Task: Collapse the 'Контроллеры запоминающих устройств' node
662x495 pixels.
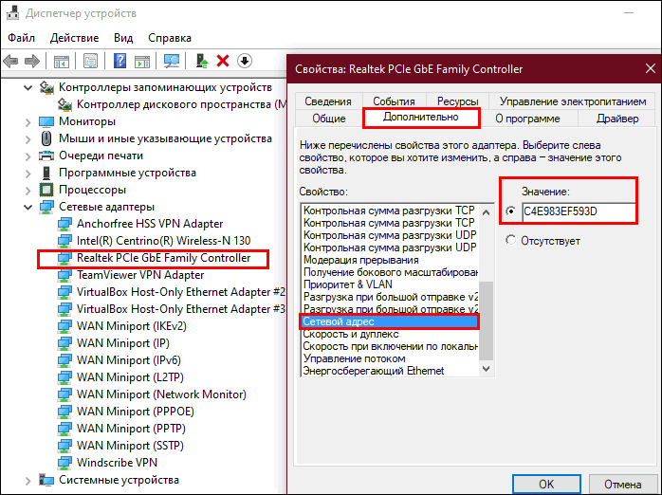Action: (x=28, y=88)
